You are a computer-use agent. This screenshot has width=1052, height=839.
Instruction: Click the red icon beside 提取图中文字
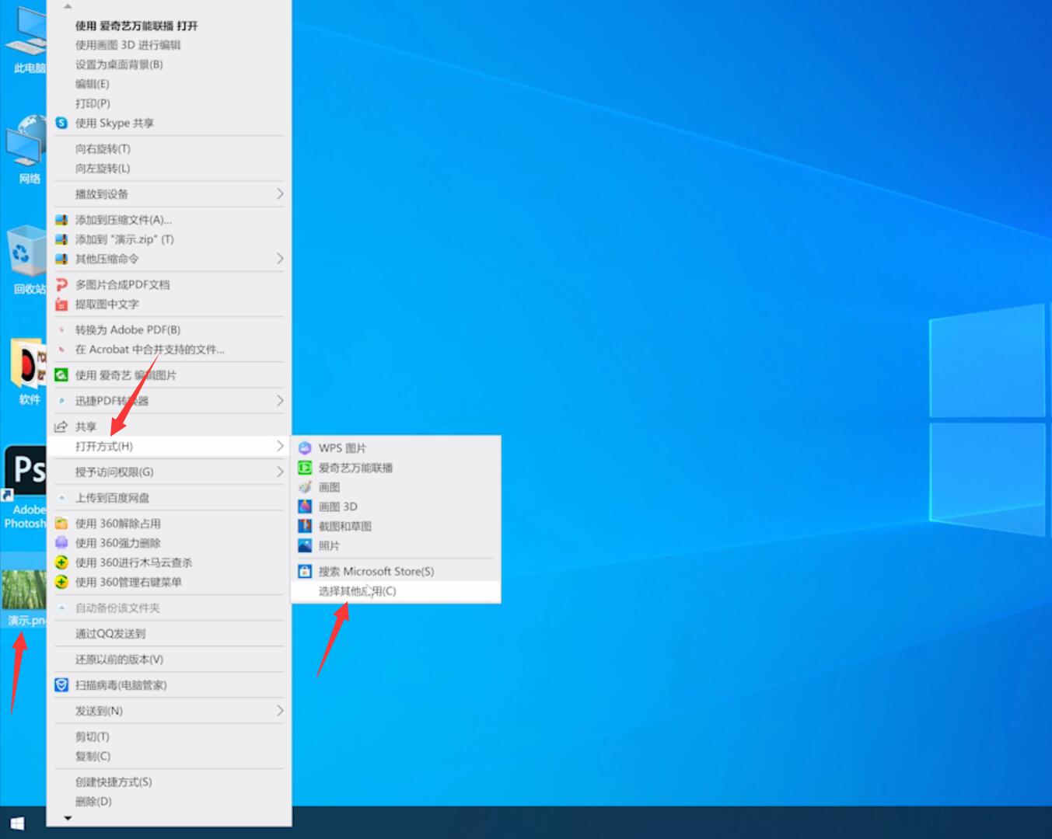point(61,304)
